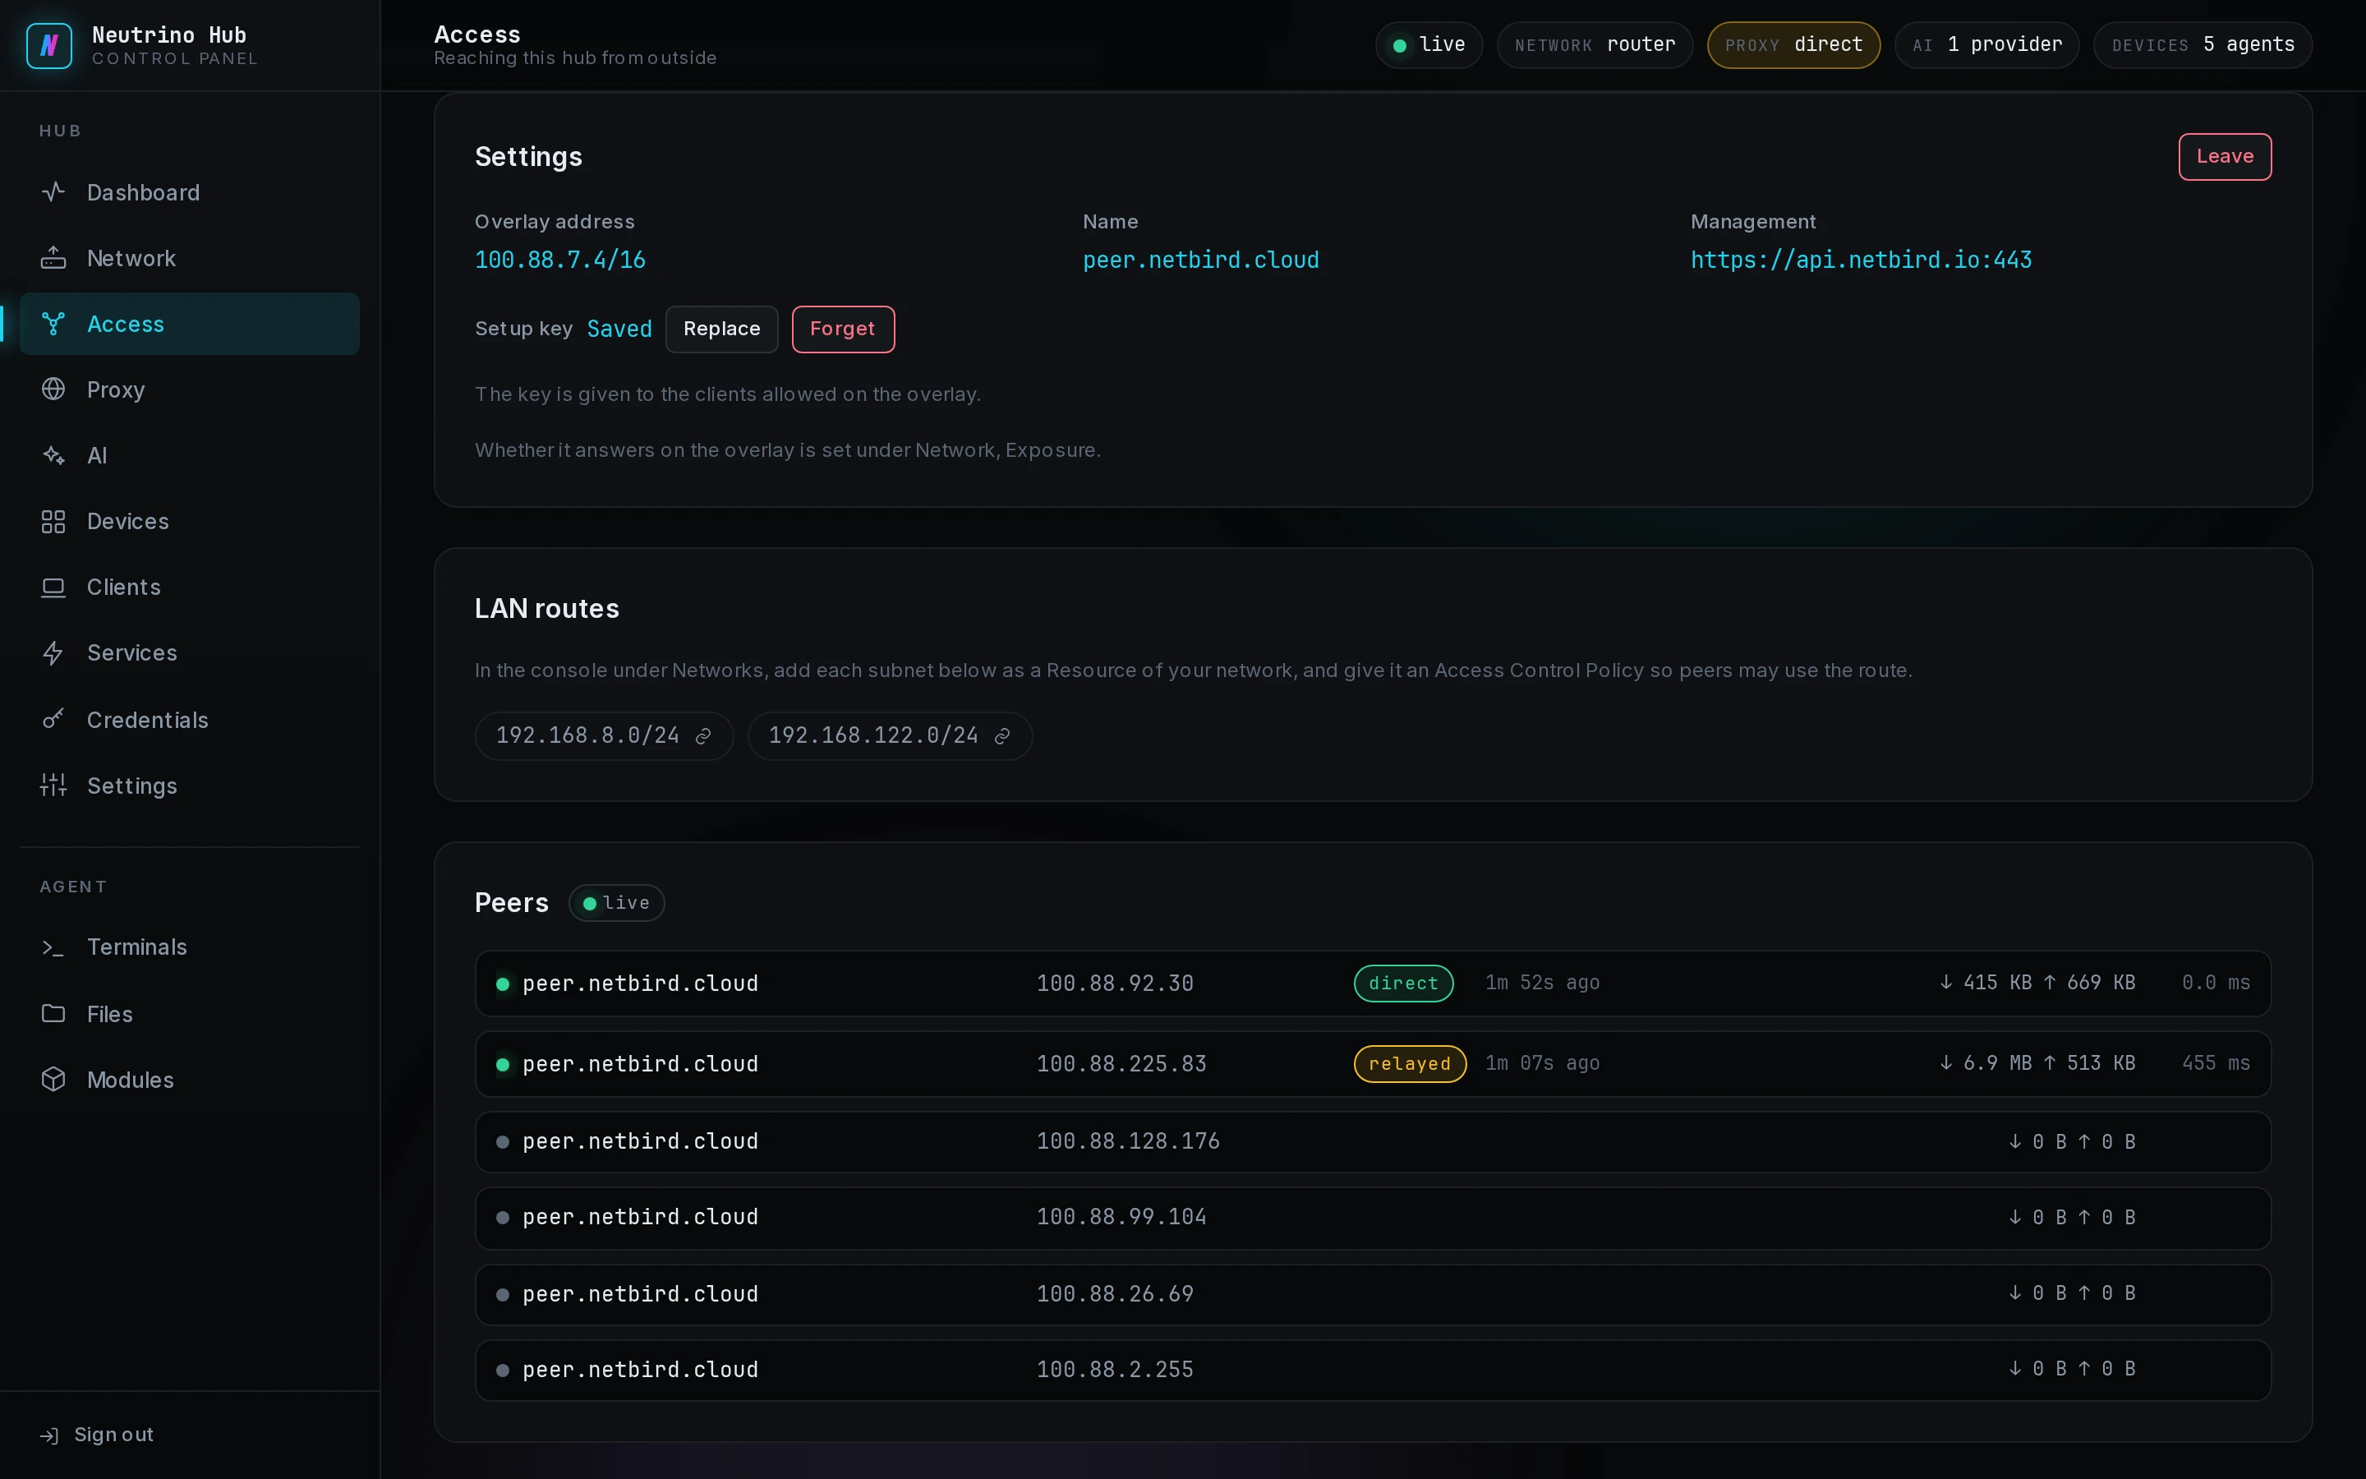The image size is (2366, 1479).
Task: Click the Peers live indicator badge
Action: coord(616,903)
